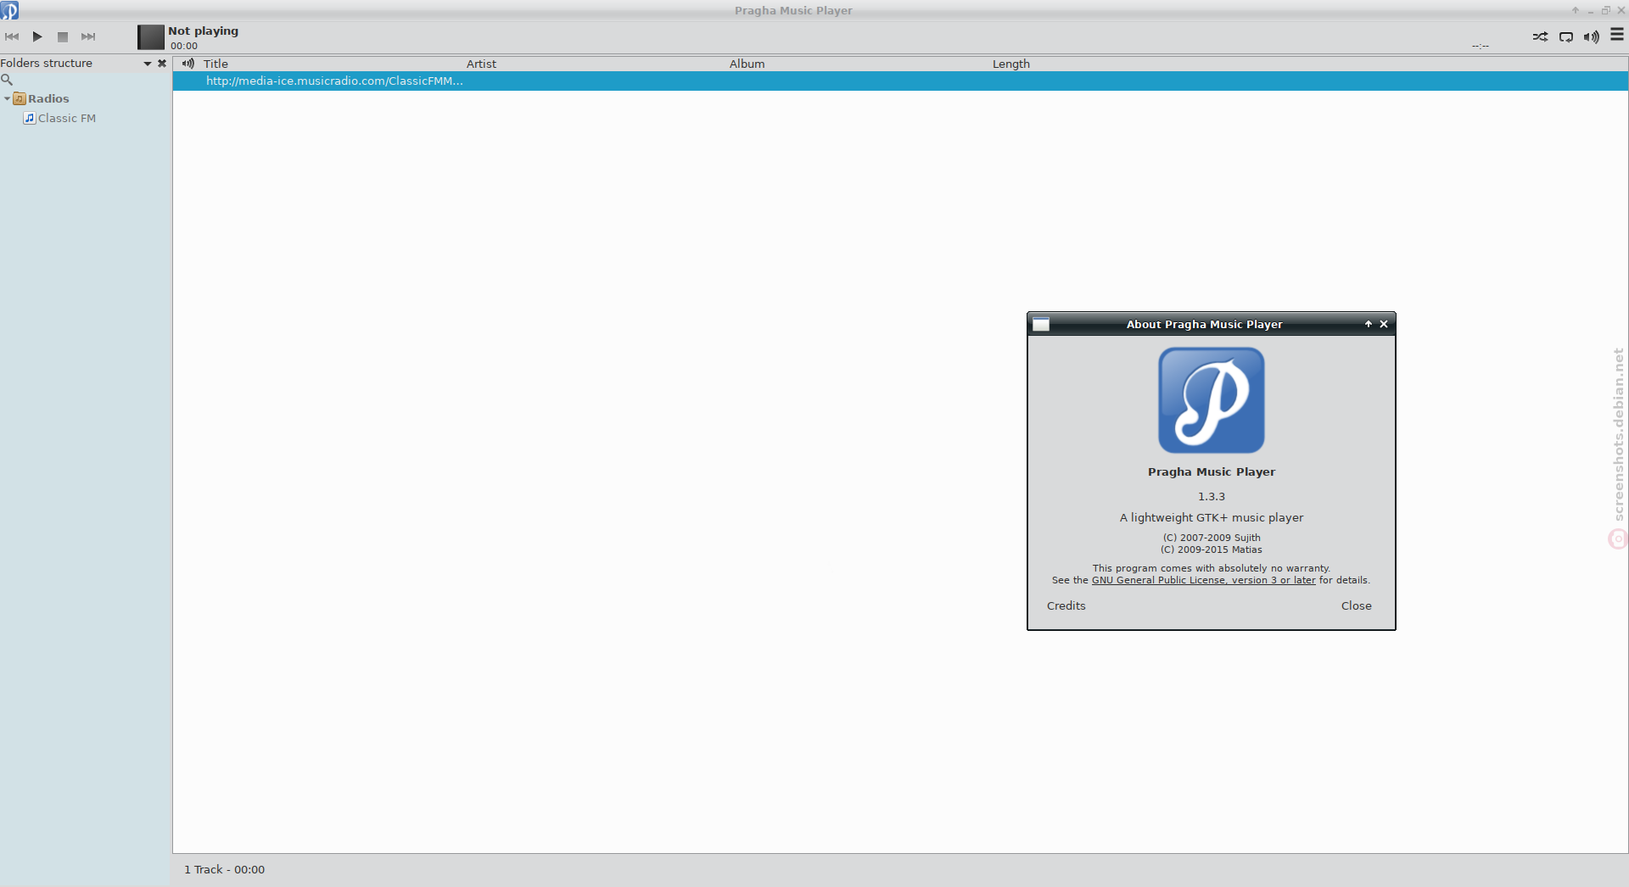The image size is (1629, 887).
Task: Click the About dialog window menu icon
Action: pyautogui.click(x=1041, y=325)
